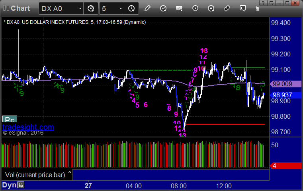Click the window help question mark button
Image resolution: width=303 pixels, height=191 pixels.
(x=263, y=3)
